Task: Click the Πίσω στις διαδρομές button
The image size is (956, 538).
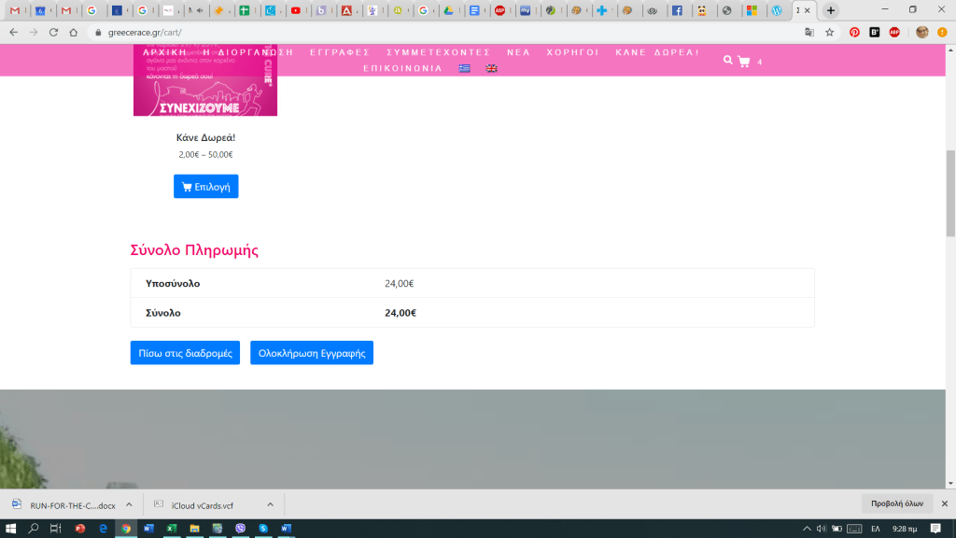Action: click(185, 353)
